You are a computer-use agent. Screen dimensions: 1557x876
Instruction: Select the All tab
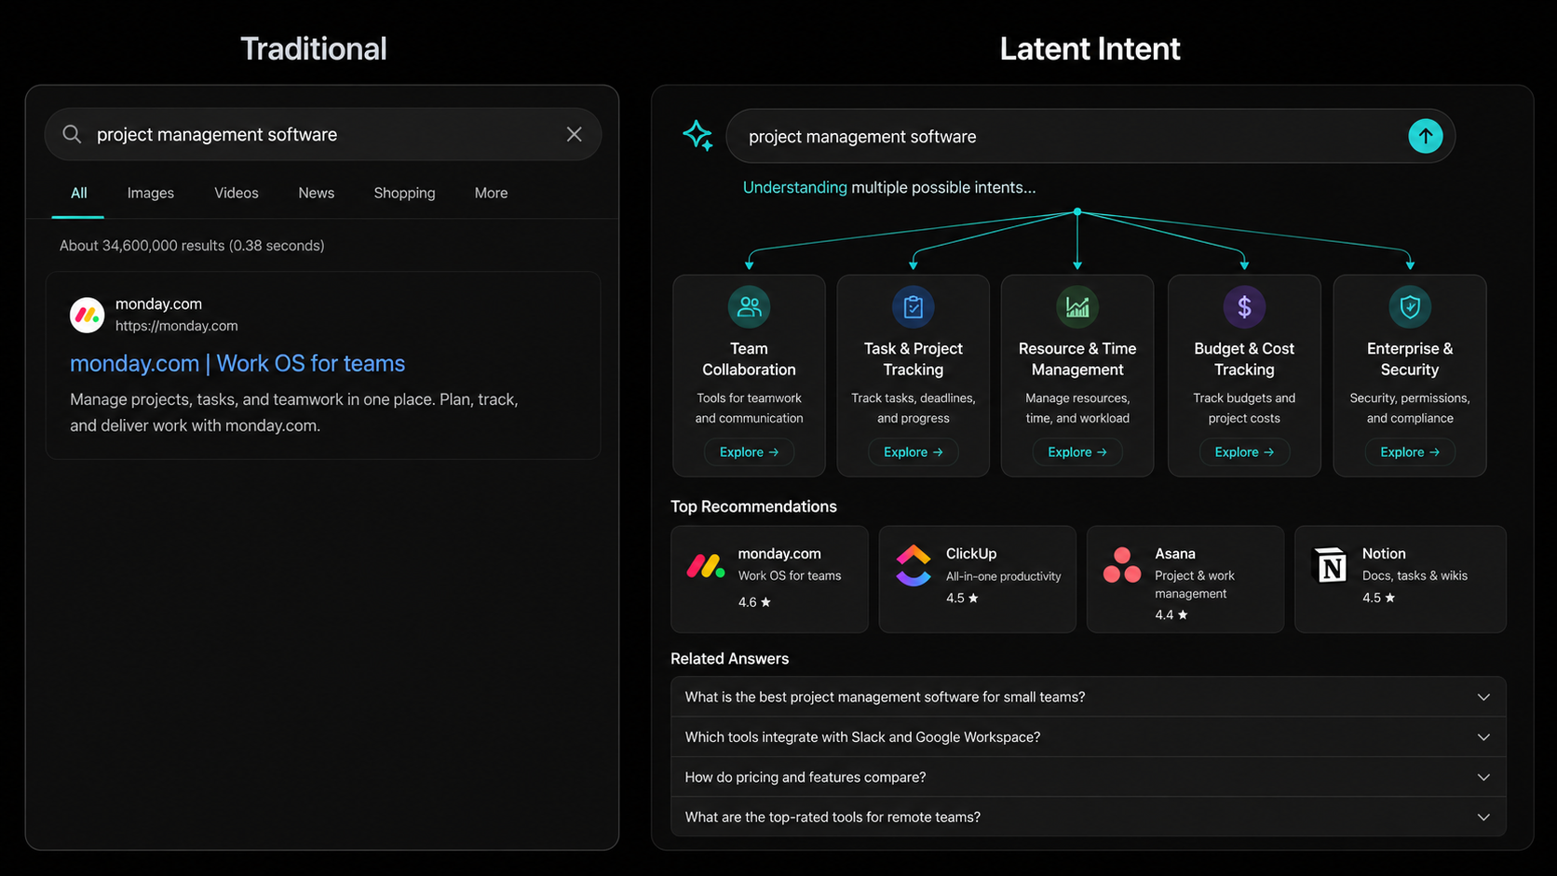click(x=78, y=193)
